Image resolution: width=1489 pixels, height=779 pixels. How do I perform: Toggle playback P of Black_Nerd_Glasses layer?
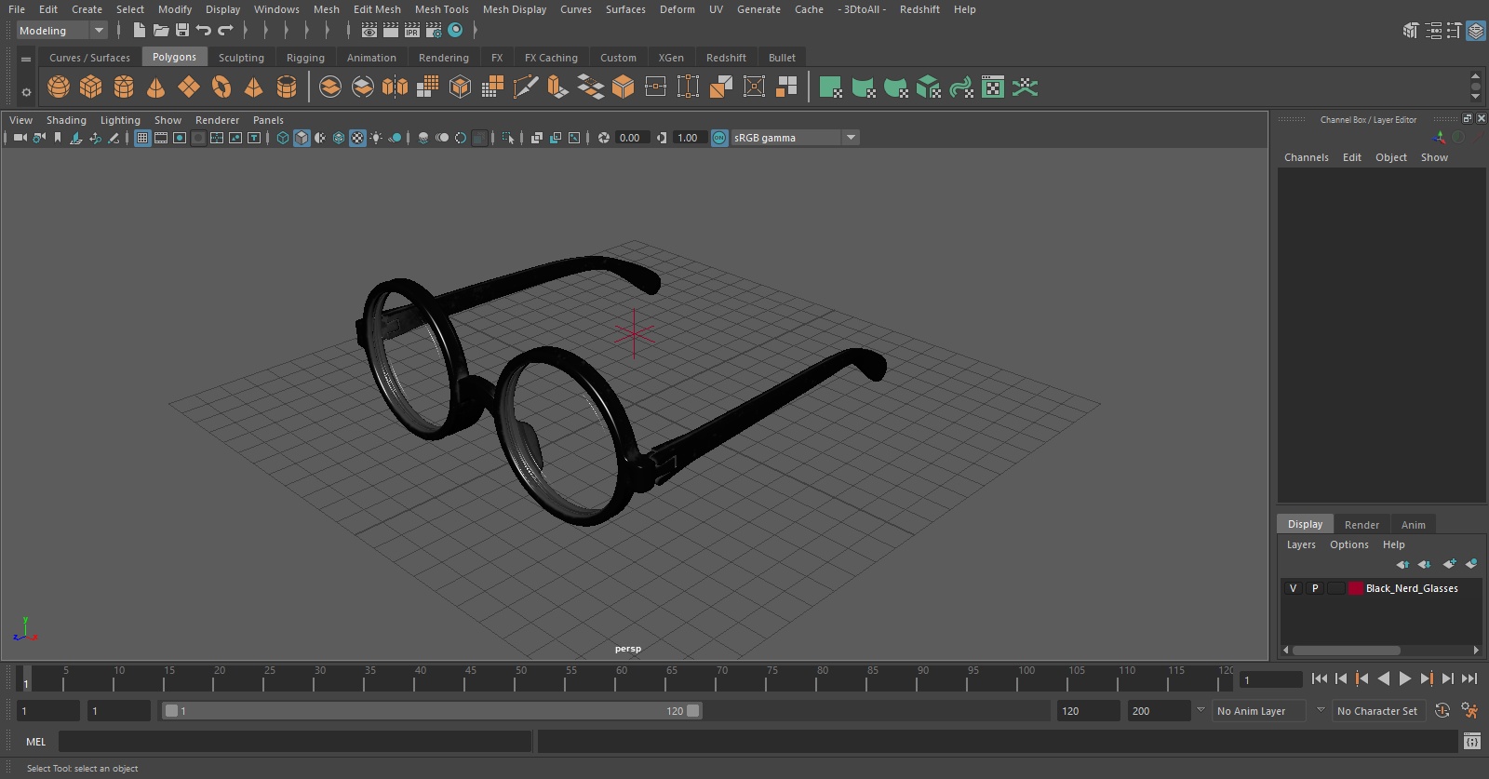tap(1315, 588)
